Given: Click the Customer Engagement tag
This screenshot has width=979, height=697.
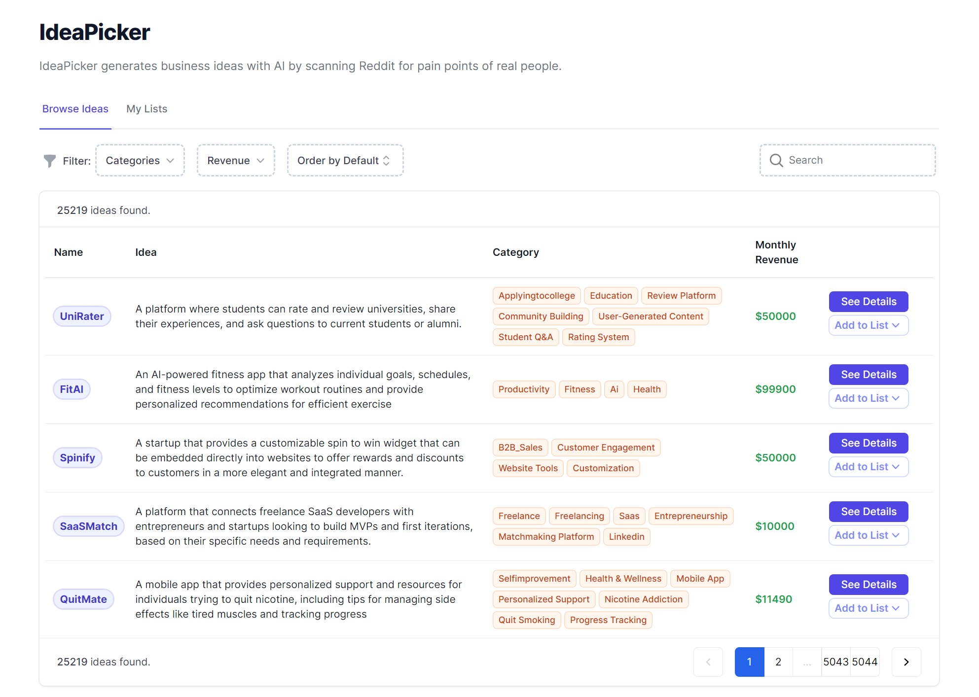Looking at the screenshot, I should 606,448.
